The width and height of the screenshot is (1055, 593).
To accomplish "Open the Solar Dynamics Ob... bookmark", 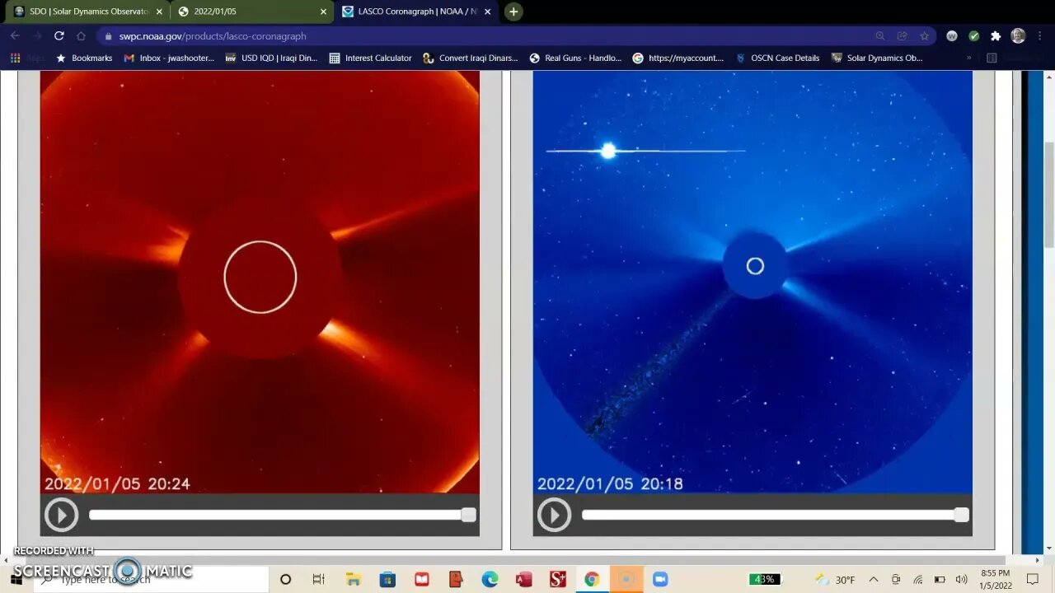I will [x=877, y=58].
